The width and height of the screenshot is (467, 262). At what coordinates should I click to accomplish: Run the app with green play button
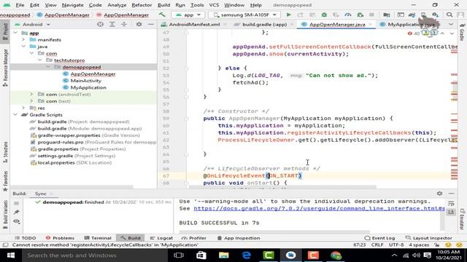288,15
